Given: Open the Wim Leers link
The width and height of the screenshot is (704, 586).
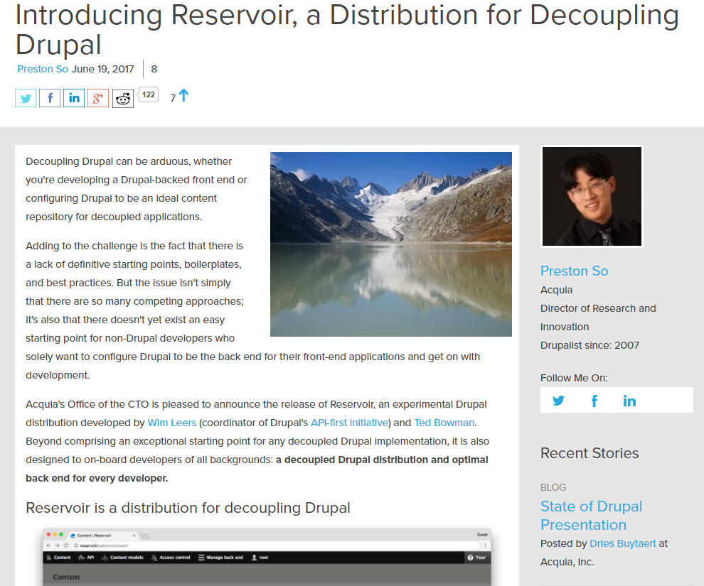Looking at the screenshot, I should click(x=172, y=423).
